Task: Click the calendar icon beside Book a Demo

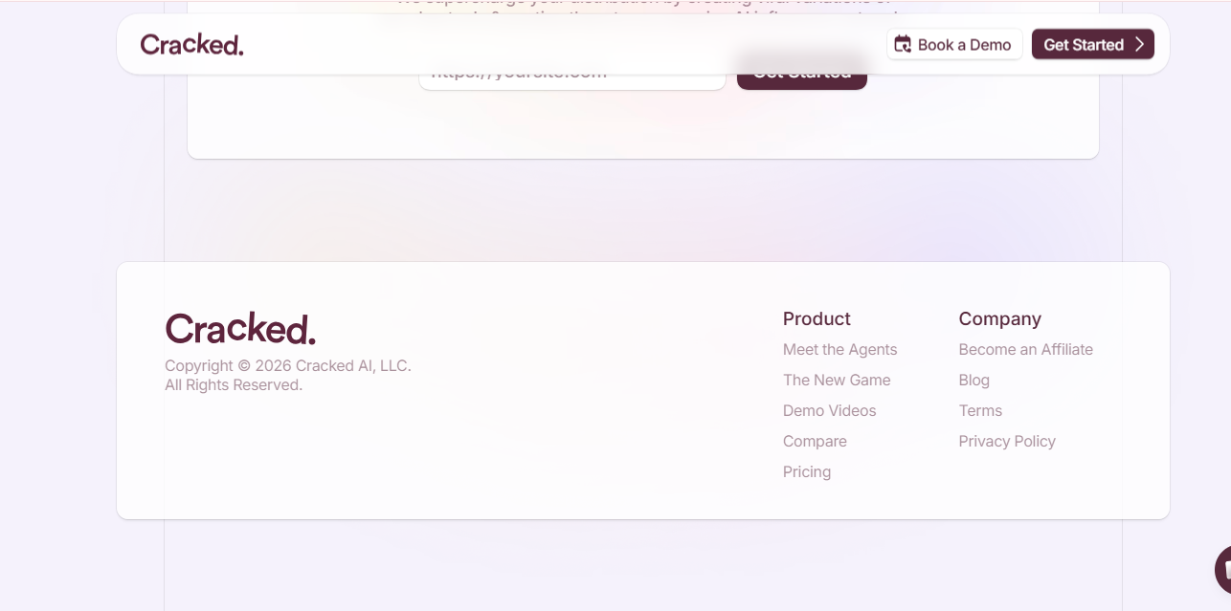Action: point(903,44)
